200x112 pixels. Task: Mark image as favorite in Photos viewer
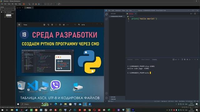[56, 25]
